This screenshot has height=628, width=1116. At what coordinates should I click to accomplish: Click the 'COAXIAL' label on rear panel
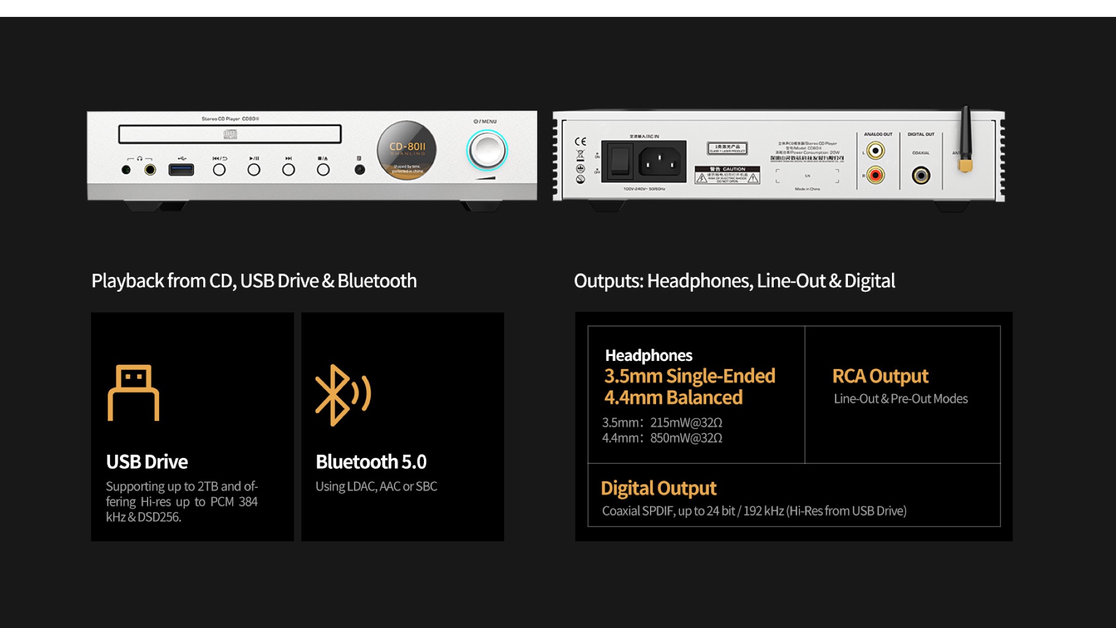pos(921,153)
